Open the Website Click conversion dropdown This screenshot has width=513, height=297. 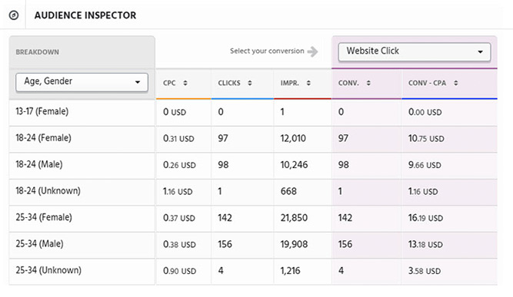(x=415, y=51)
